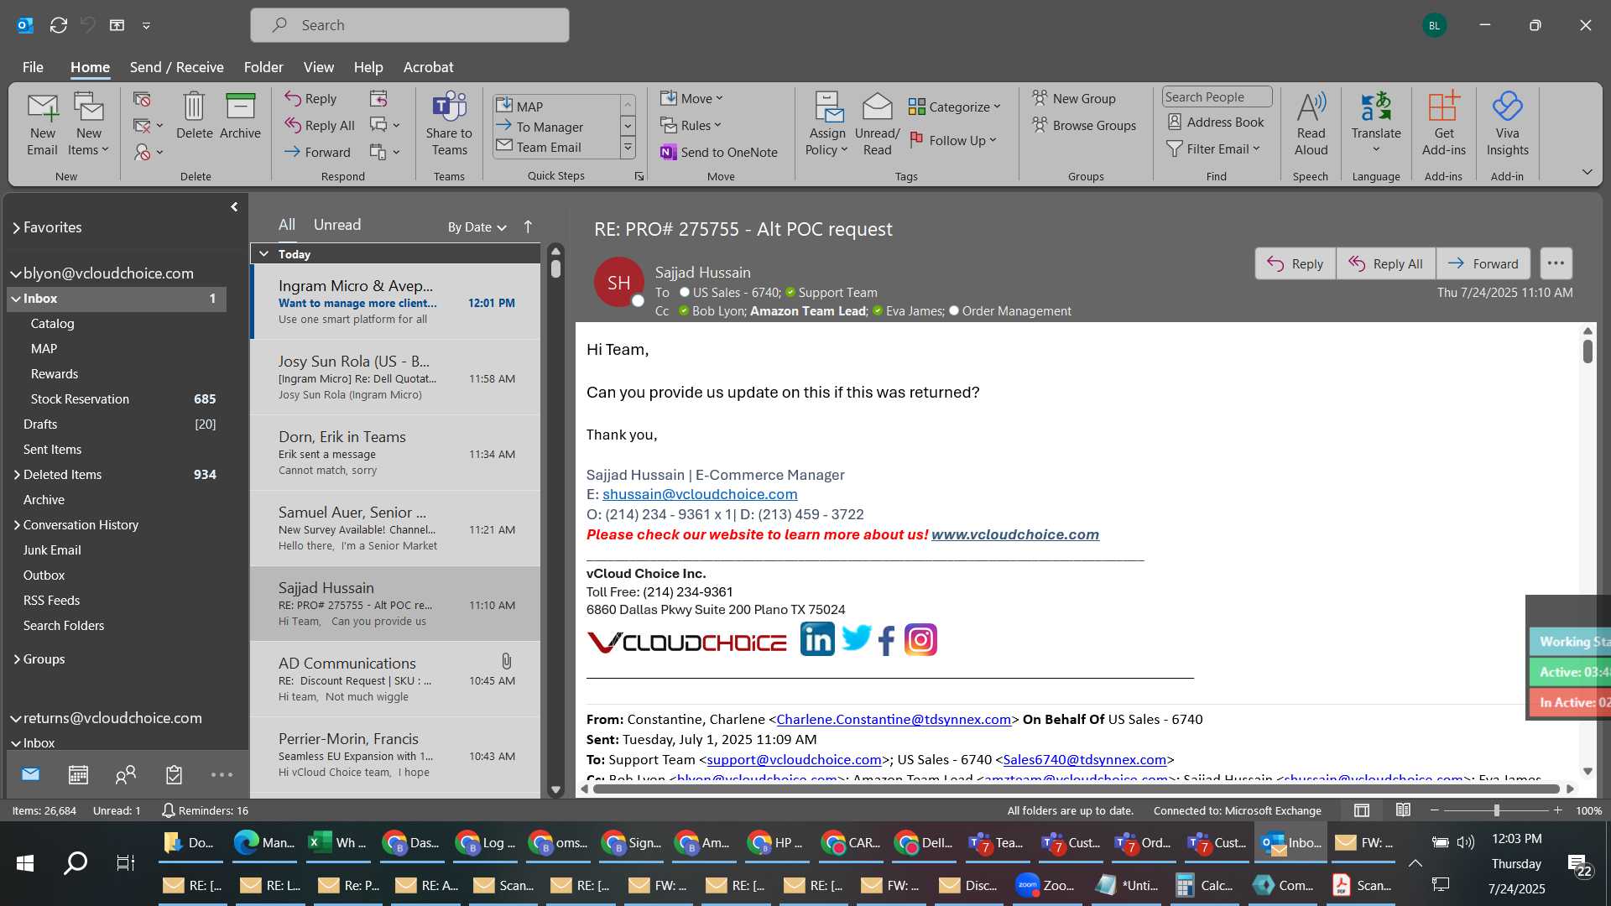
Task: Show Unread messages filter
Action: [x=337, y=225]
